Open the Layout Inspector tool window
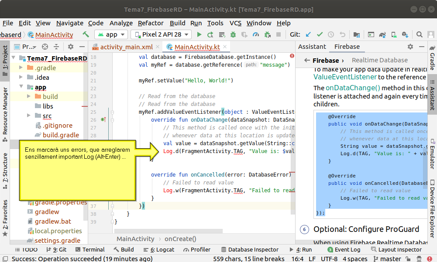 coord(396,249)
